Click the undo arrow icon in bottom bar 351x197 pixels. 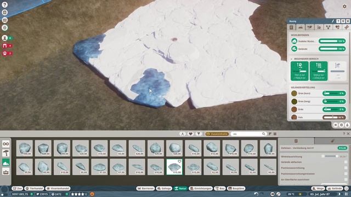tap(256, 194)
